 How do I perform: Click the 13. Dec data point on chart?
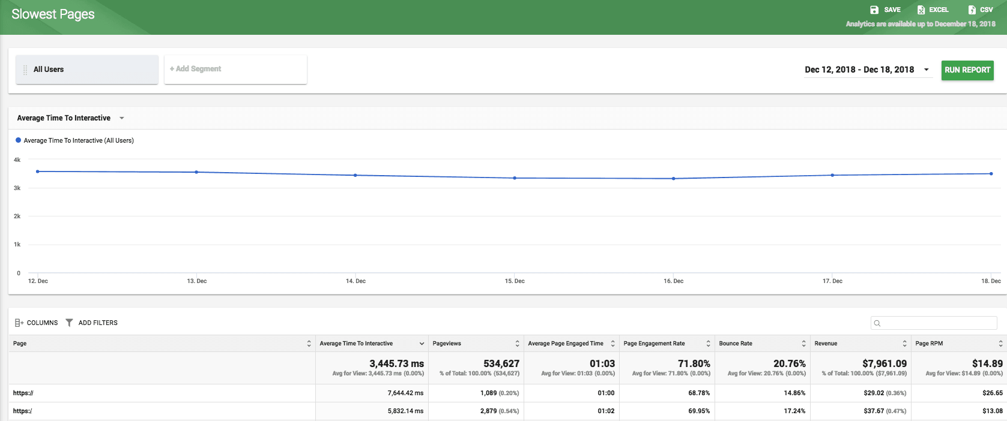click(x=196, y=172)
